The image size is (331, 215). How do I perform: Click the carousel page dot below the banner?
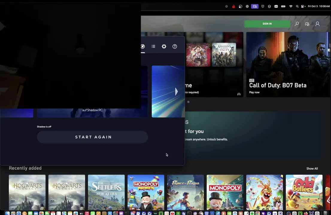(188, 102)
